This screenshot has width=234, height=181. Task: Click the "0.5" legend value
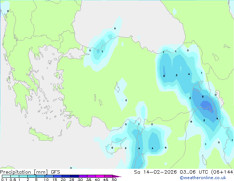(x=13, y=180)
